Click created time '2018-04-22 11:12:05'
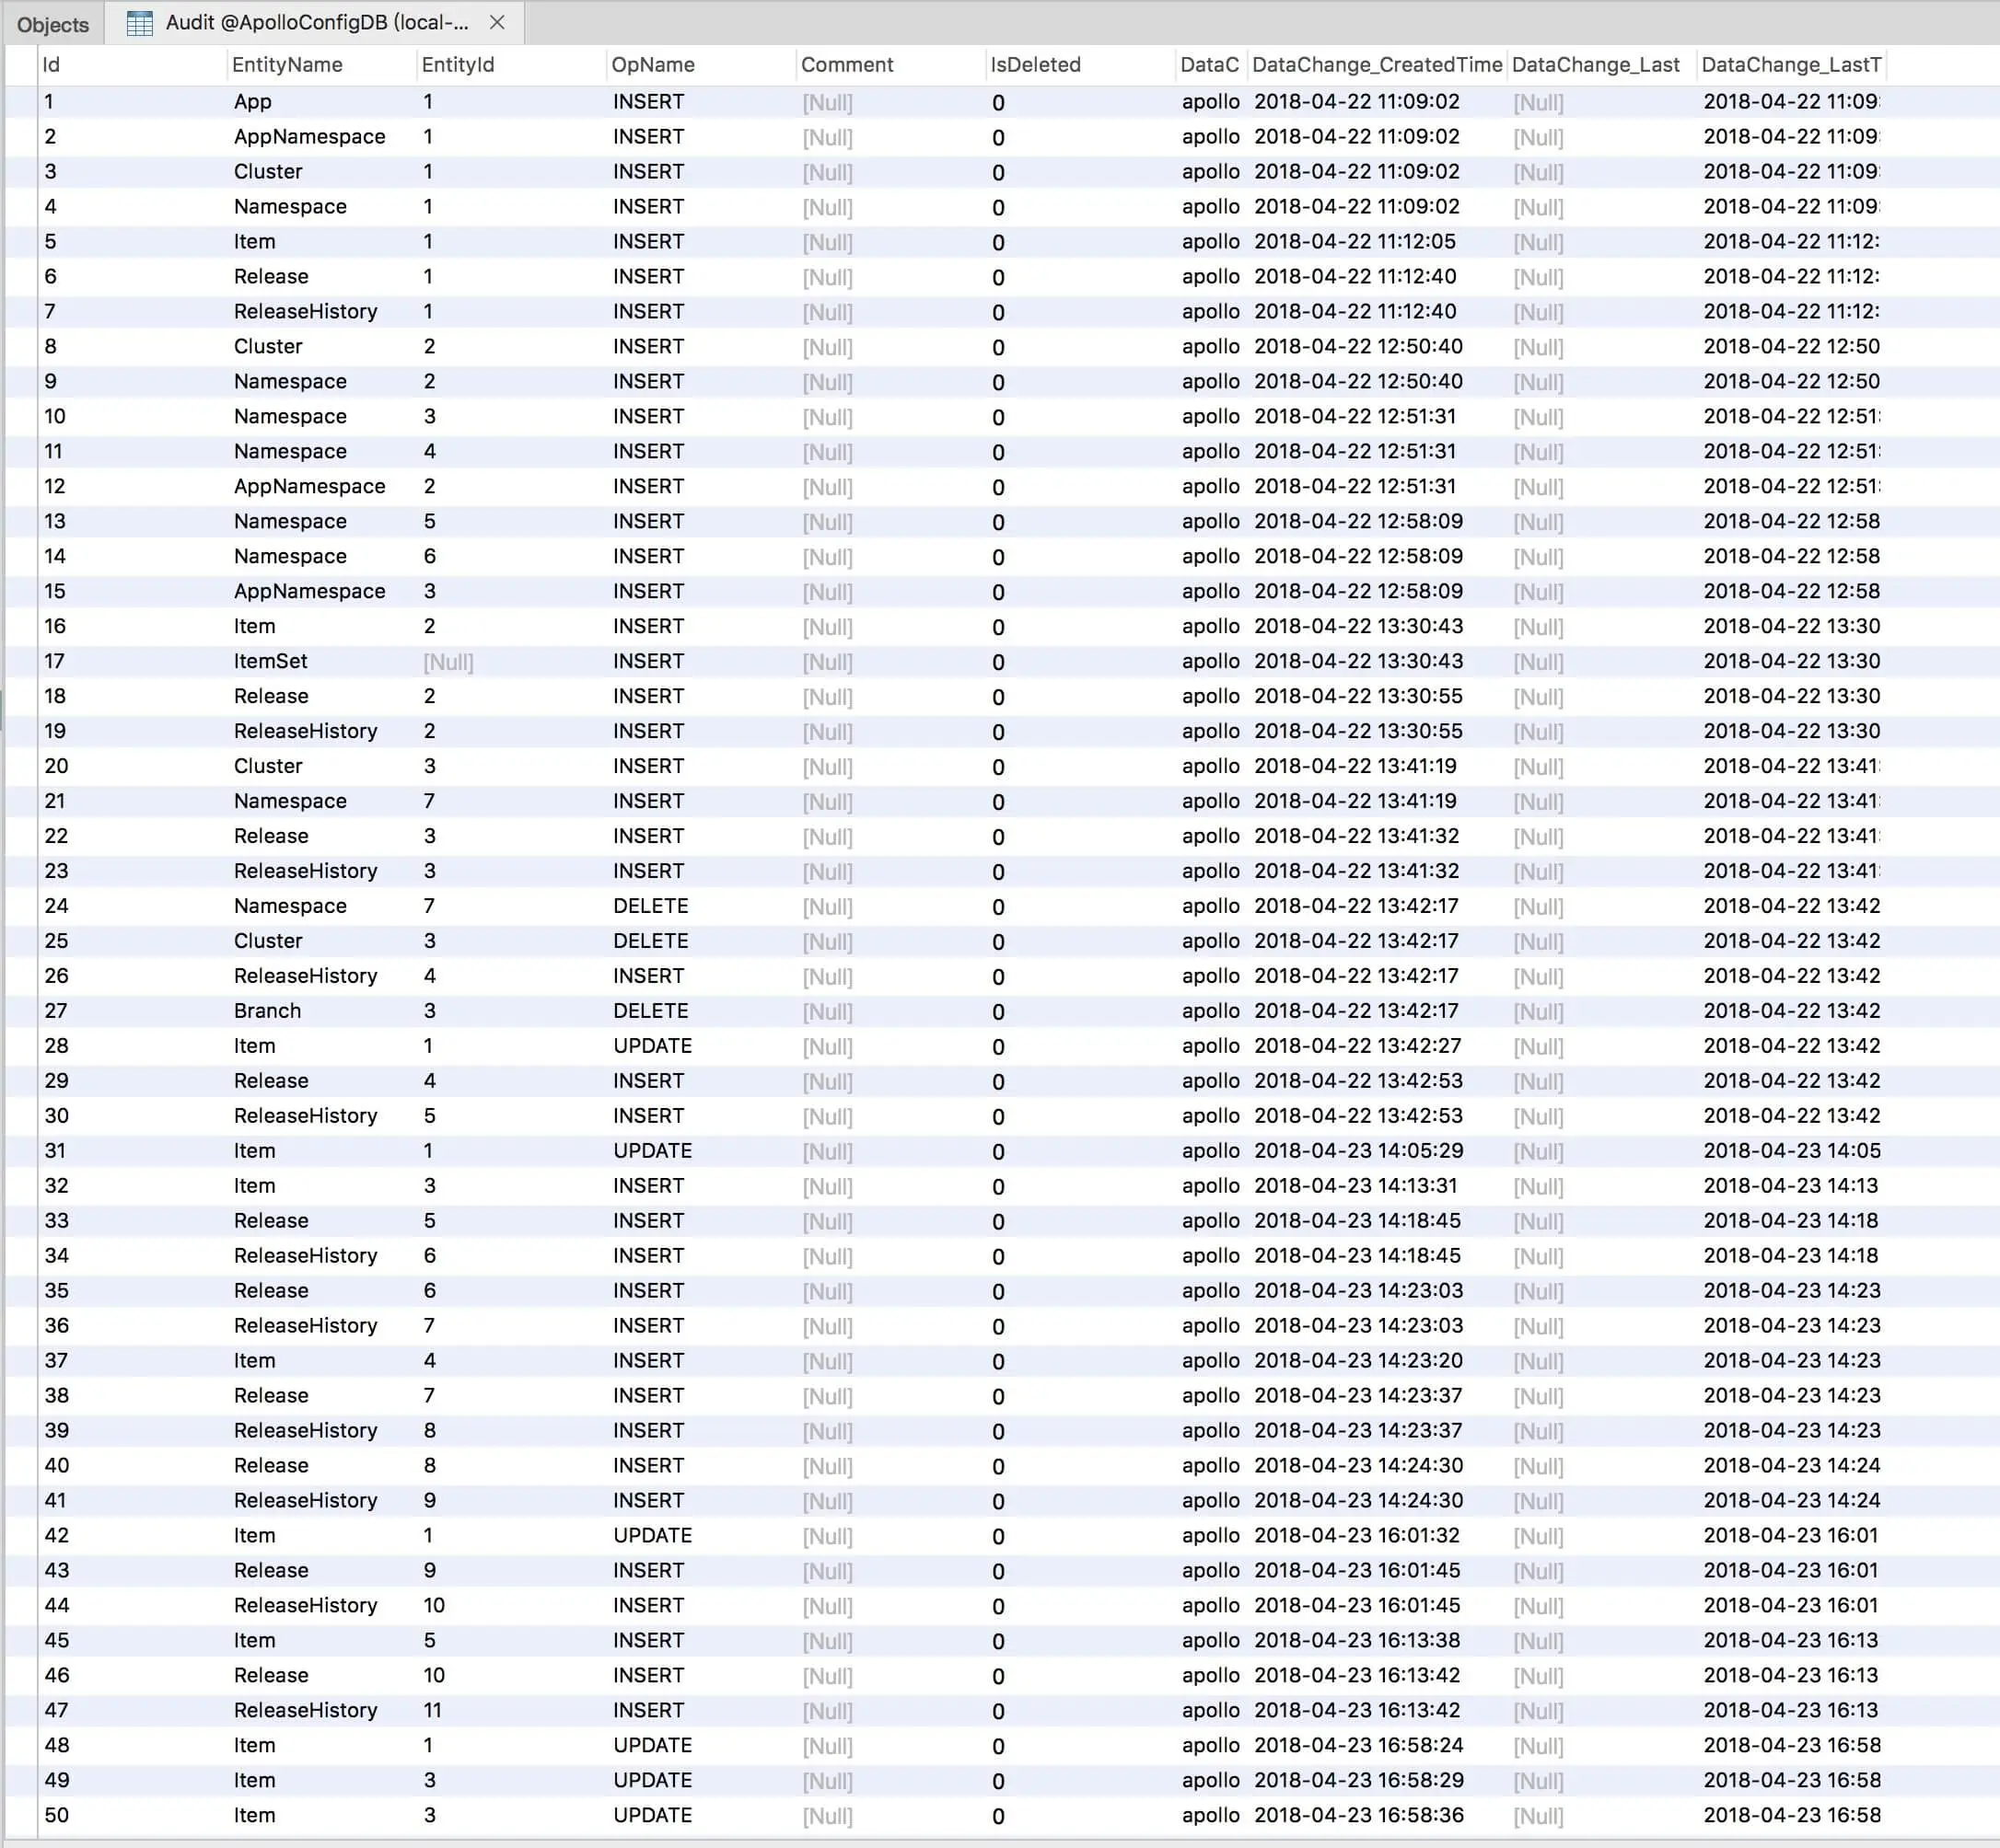The width and height of the screenshot is (2000, 1848). pos(1355,242)
